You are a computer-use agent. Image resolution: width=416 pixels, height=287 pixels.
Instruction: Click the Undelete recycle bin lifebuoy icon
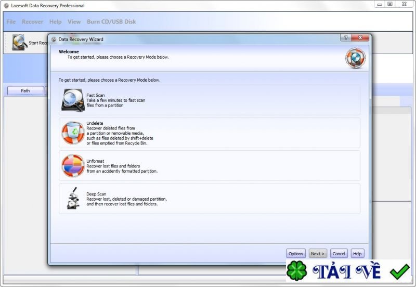pyautogui.click(x=73, y=133)
